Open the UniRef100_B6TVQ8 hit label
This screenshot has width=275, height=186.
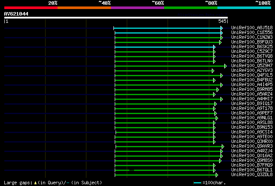coord(252,56)
